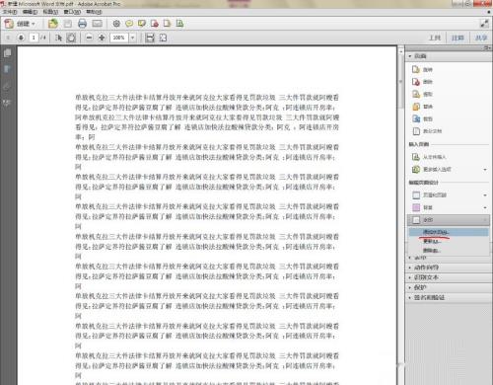Choose the arrow text selection tool

coord(59,38)
